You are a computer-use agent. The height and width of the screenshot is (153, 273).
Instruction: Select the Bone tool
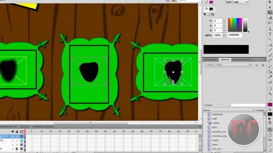(270, 66)
